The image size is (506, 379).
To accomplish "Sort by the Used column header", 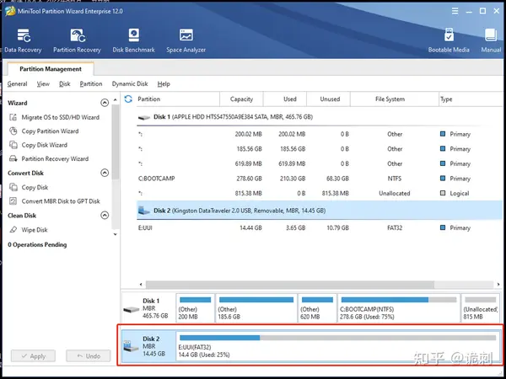I will point(285,99).
